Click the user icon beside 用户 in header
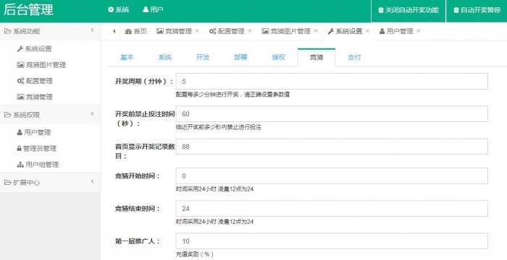 pos(146,9)
